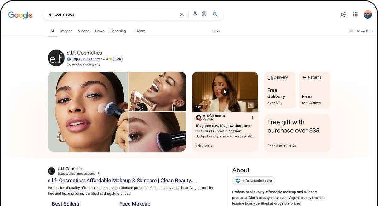Open the Best Sellers sitelink
Image resolution: width=378 pixels, height=206 pixels.
66,203
